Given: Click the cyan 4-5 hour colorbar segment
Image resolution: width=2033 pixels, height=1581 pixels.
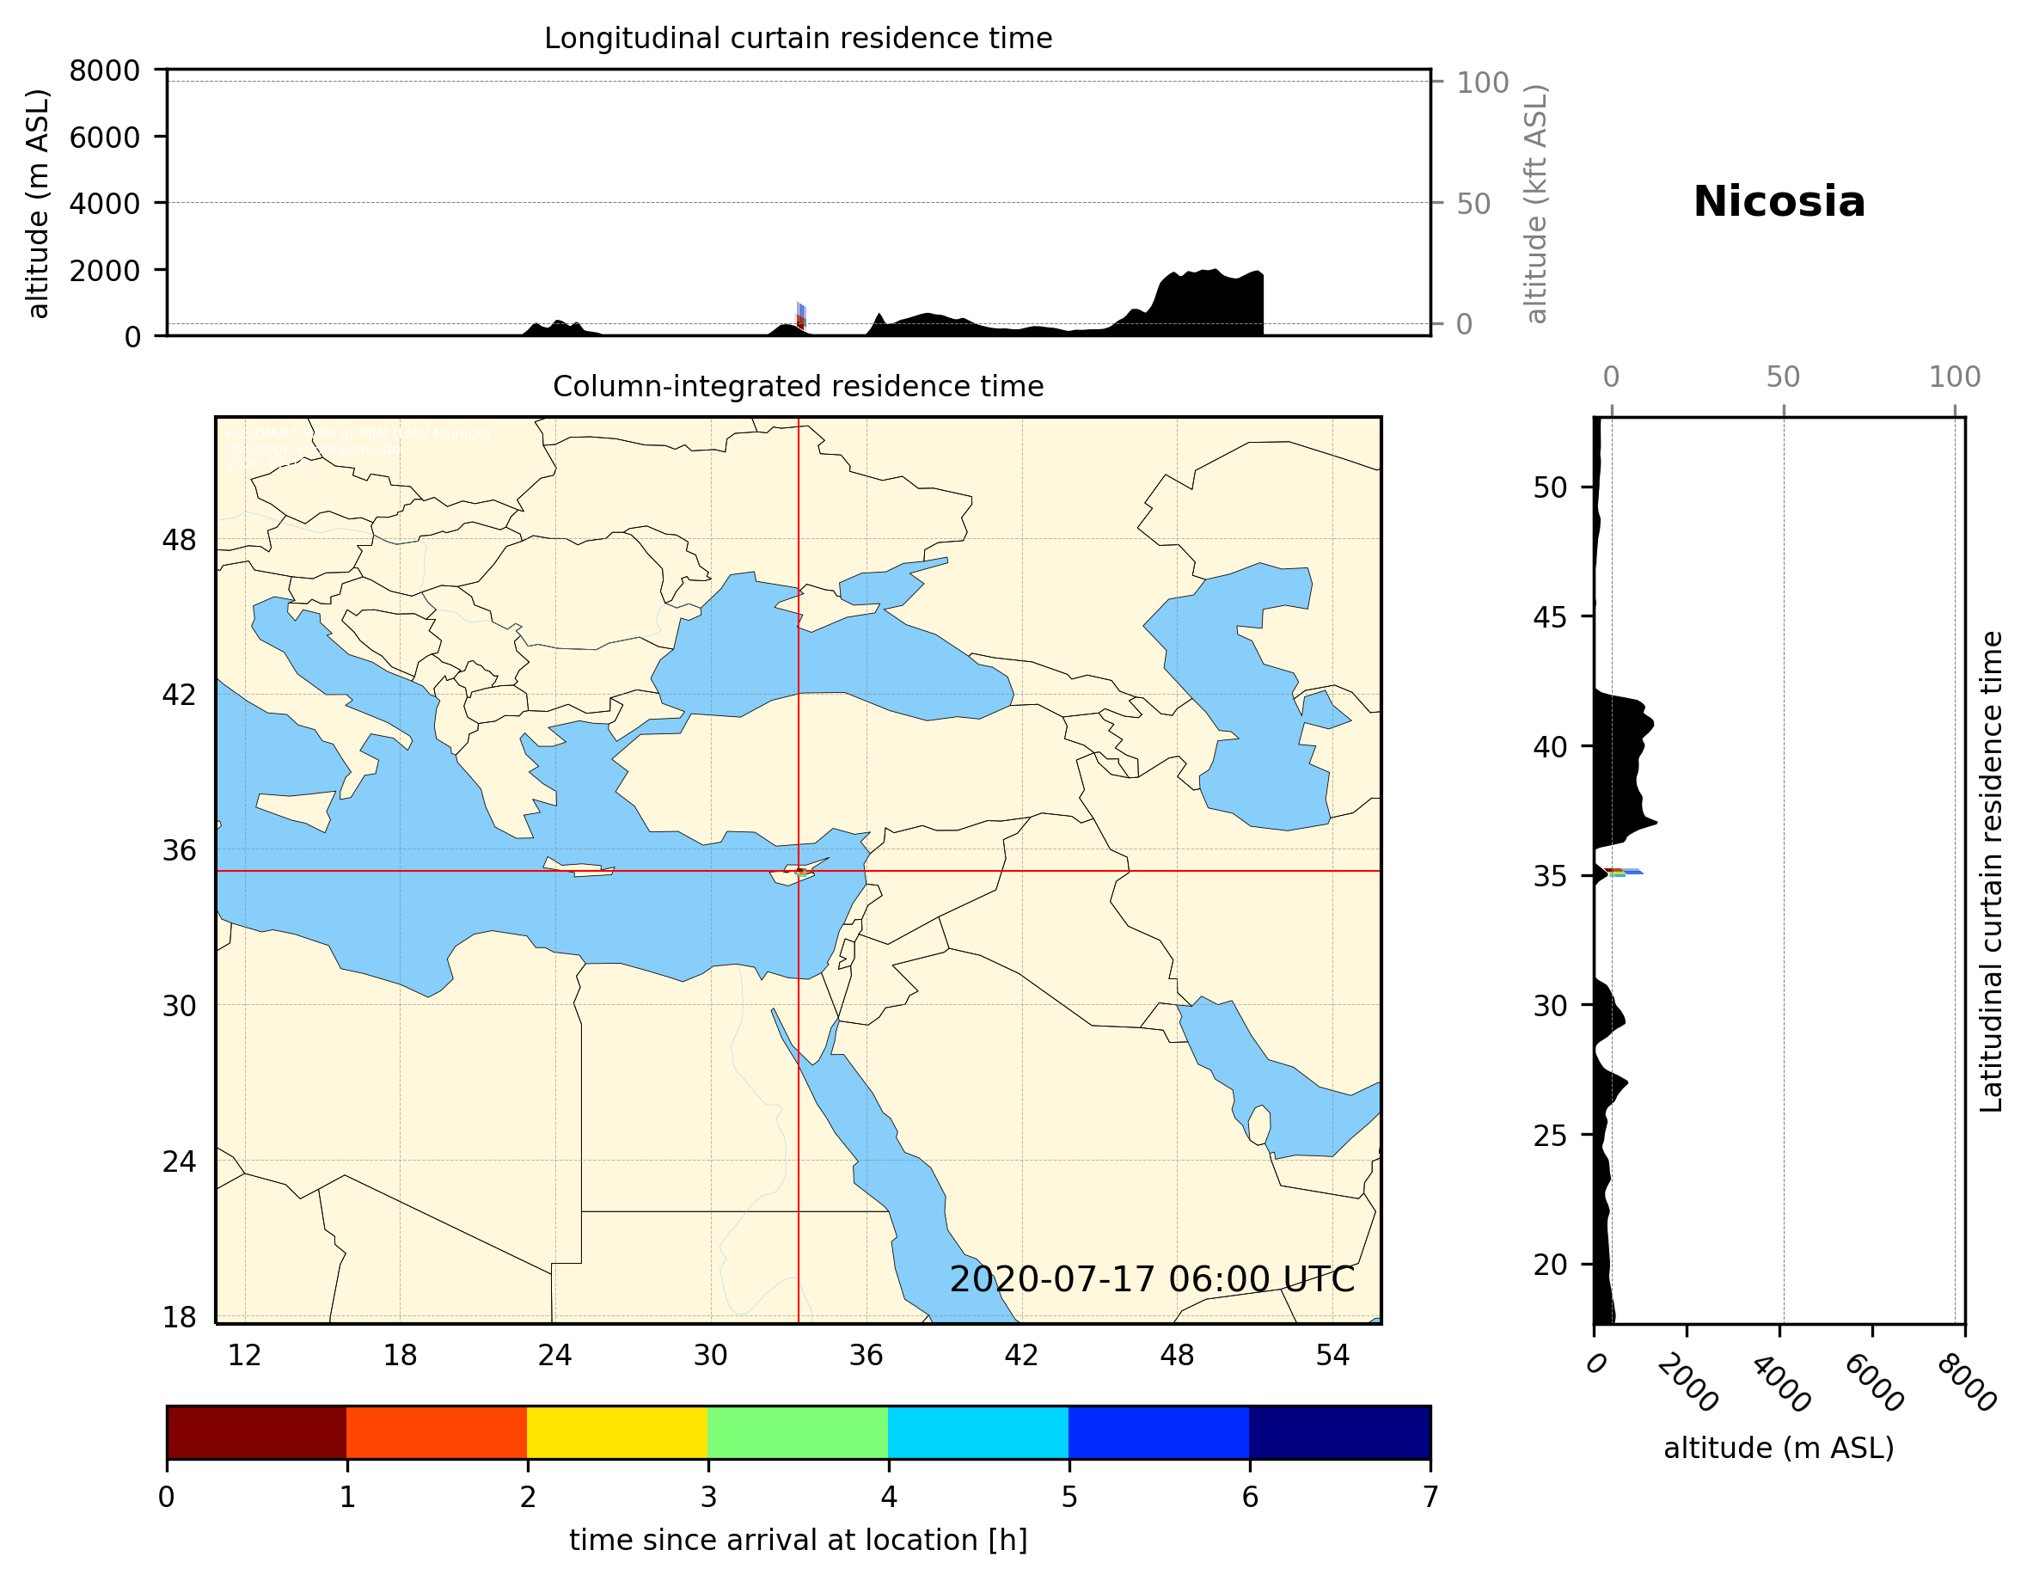Looking at the screenshot, I should [x=978, y=1432].
